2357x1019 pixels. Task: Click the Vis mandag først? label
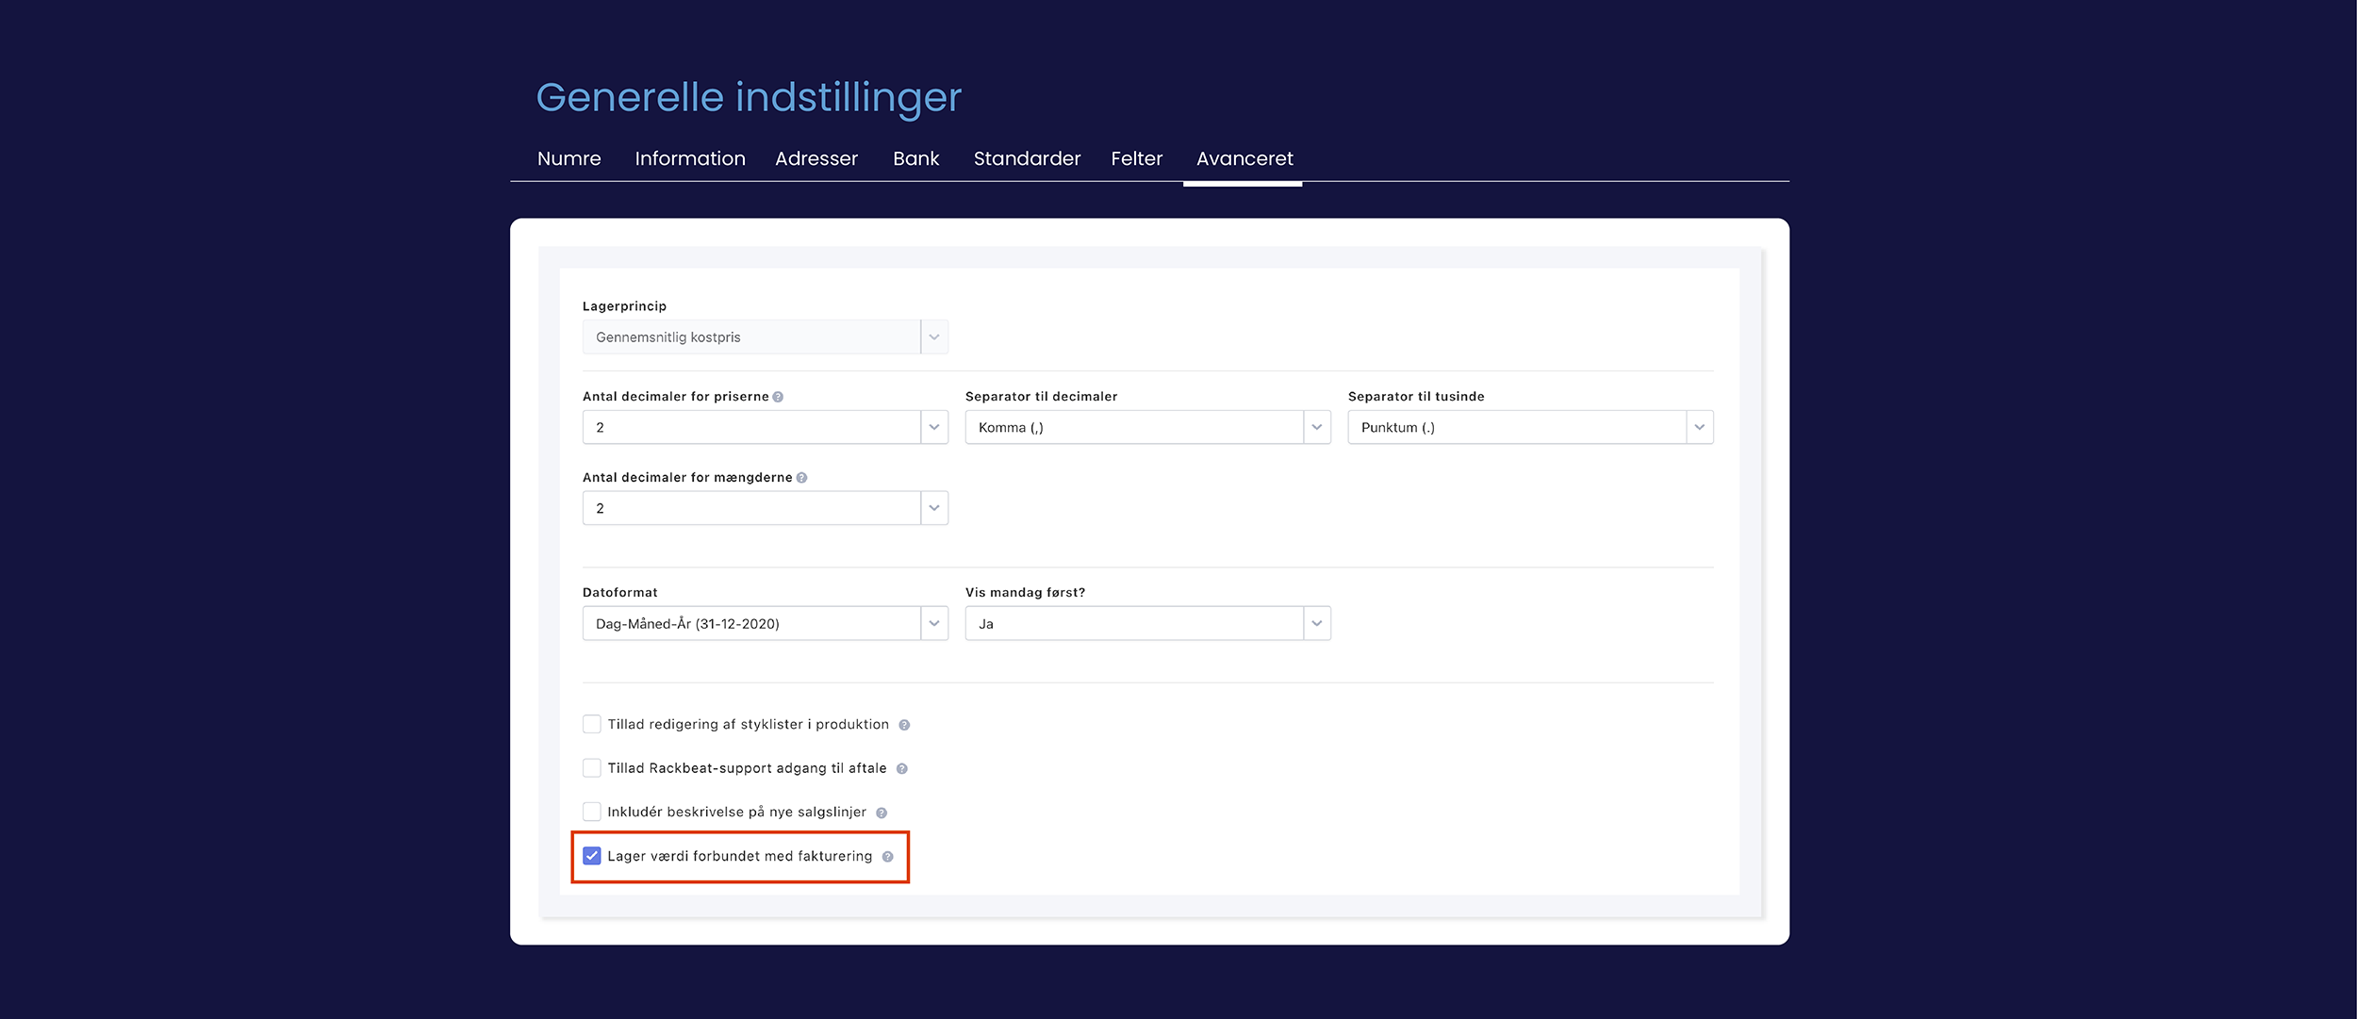pyautogui.click(x=1025, y=593)
